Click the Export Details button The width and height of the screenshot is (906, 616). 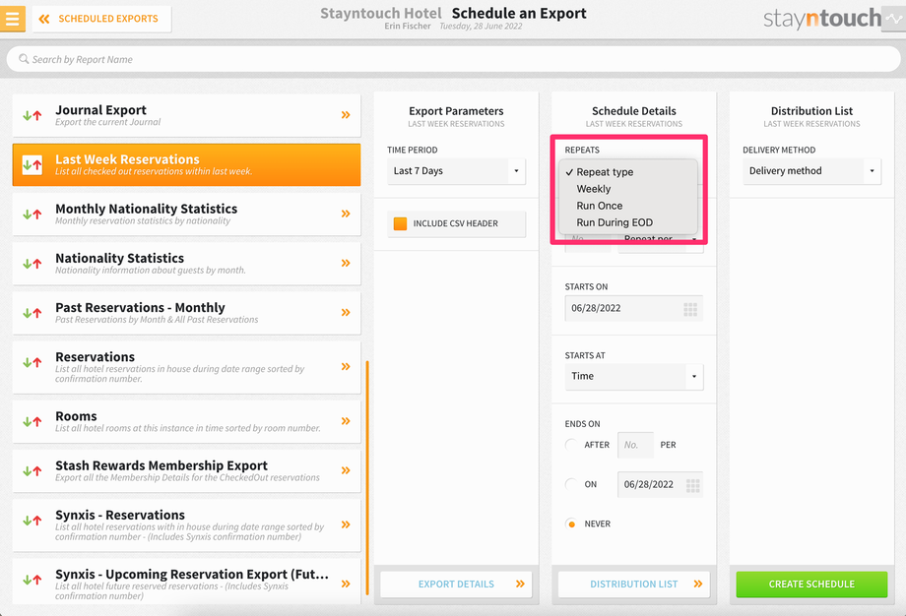(x=456, y=585)
